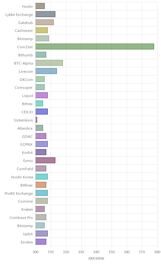Viewport: 161px width, 264px height.
Task: Click the CoinZest bar
Action: [95, 47]
